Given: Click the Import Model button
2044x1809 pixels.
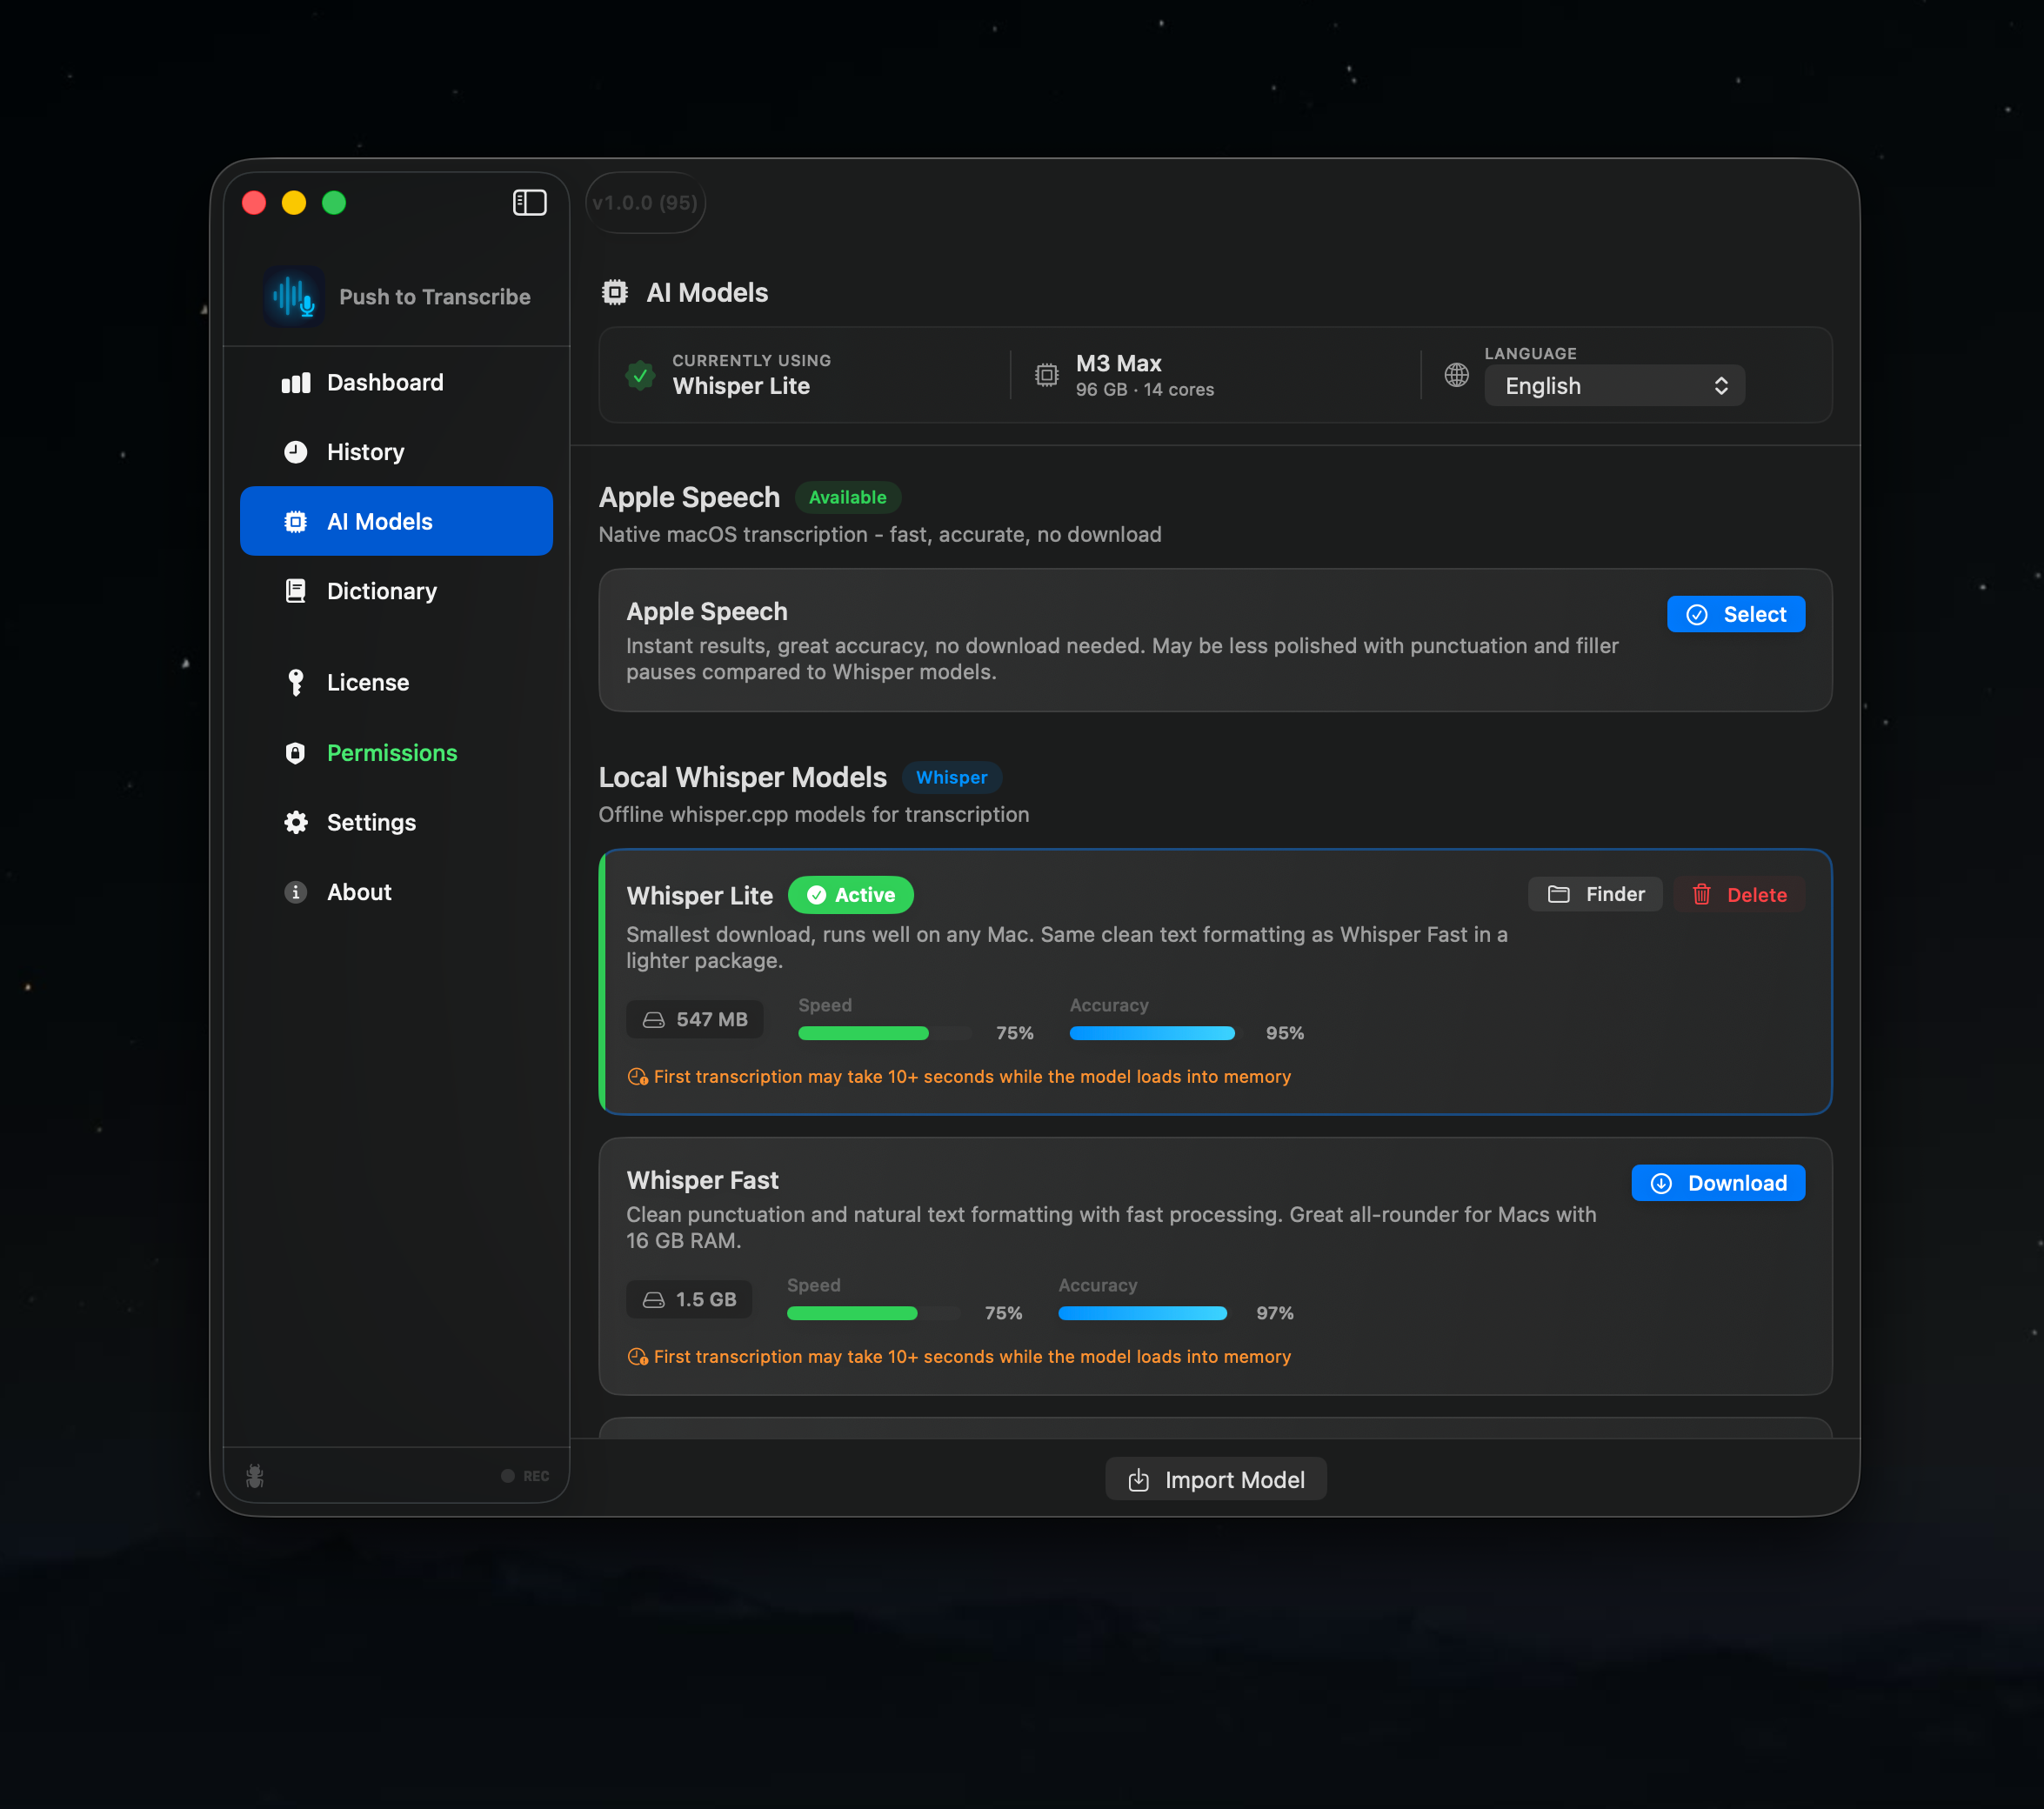Looking at the screenshot, I should (1215, 1479).
